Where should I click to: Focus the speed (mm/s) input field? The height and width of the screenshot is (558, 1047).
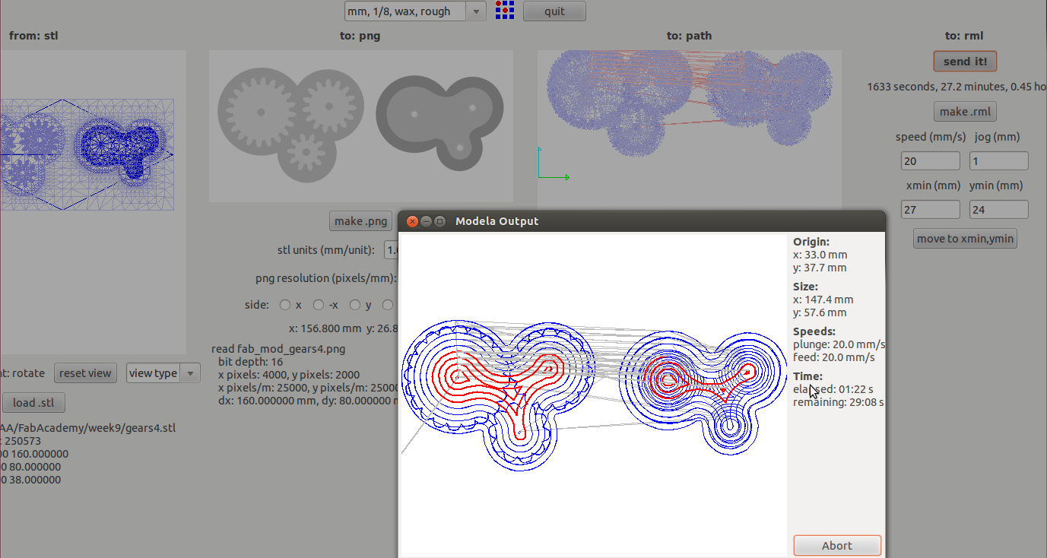(931, 161)
